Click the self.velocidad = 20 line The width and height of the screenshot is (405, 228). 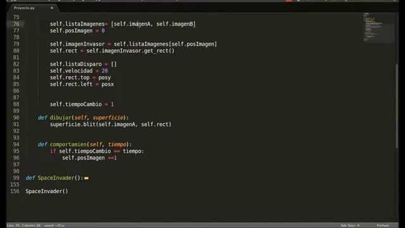pyautogui.click(x=78, y=71)
